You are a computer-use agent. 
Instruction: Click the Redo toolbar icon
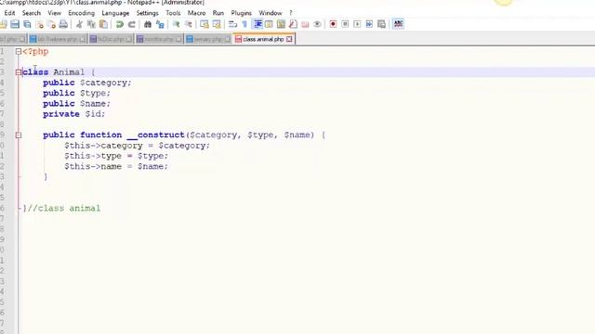point(132,25)
